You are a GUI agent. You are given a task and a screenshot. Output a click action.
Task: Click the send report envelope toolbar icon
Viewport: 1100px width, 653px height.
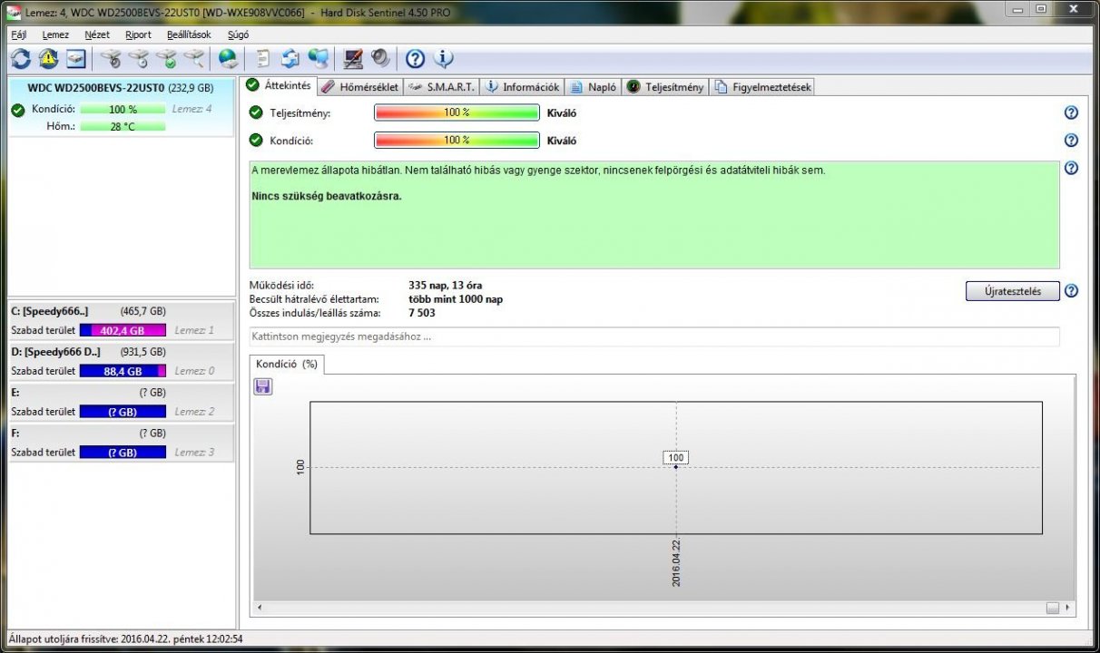point(290,59)
